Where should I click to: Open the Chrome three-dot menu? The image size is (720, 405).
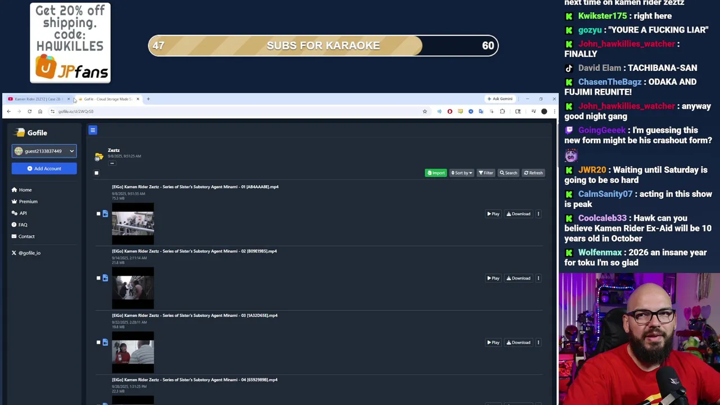click(554, 111)
